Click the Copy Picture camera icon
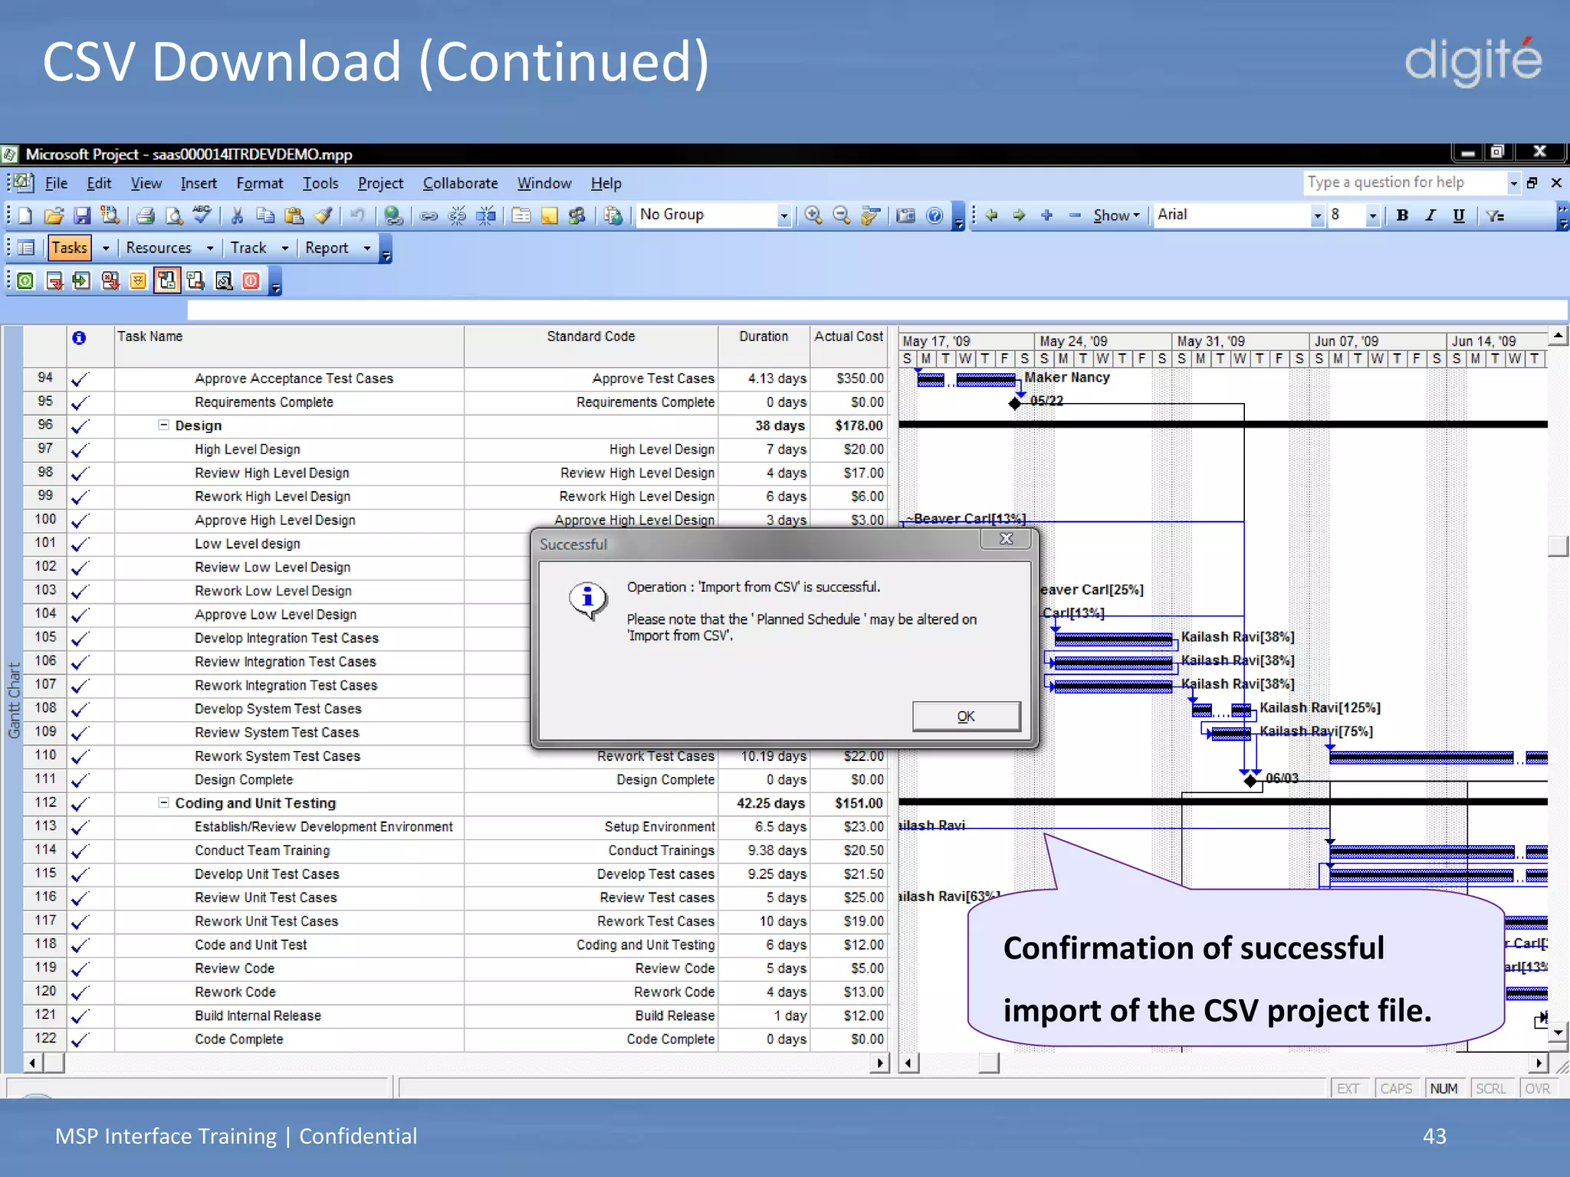The image size is (1570, 1177). (x=906, y=216)
